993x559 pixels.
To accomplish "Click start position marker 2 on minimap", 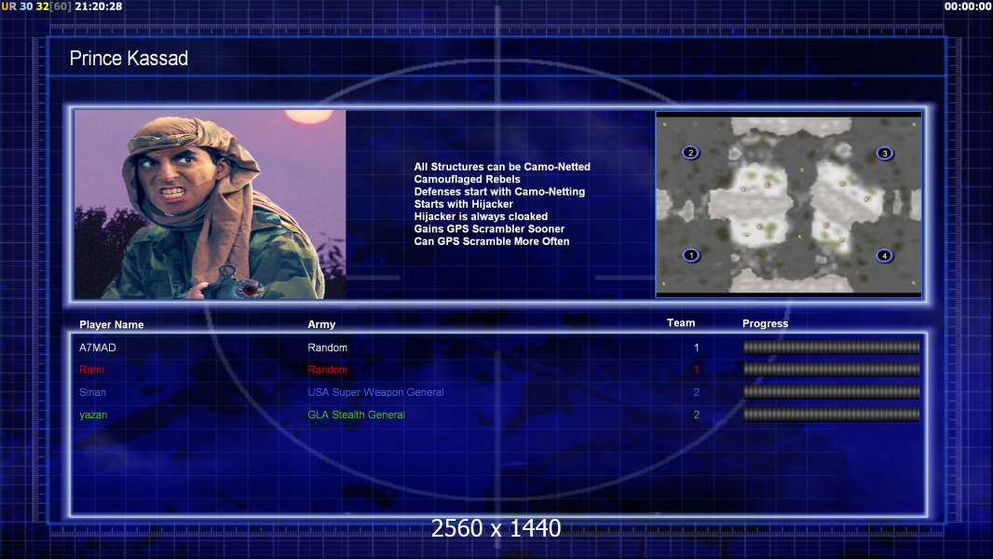I will 690,153.
